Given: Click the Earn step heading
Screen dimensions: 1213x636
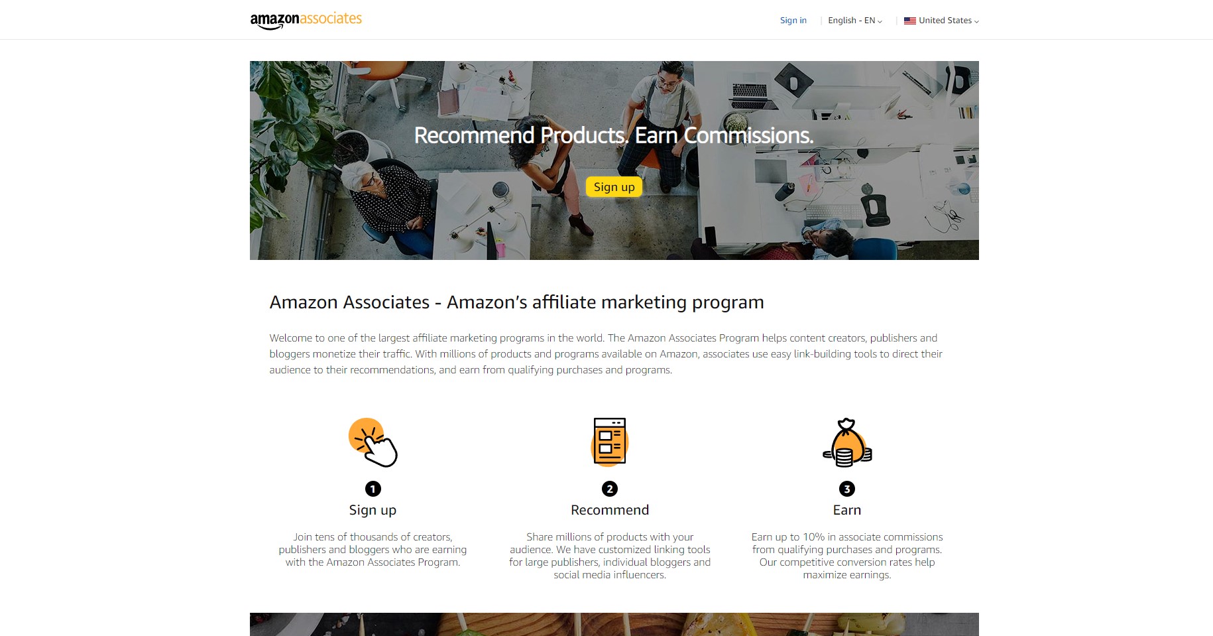Looking at the screenshot, I should click(847, 510).
